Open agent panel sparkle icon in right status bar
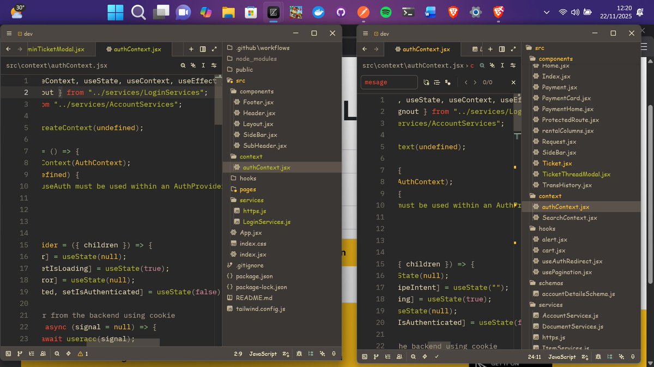Viewport: 654px width, 367px height. pyautogui.click(x=621, y=357)
